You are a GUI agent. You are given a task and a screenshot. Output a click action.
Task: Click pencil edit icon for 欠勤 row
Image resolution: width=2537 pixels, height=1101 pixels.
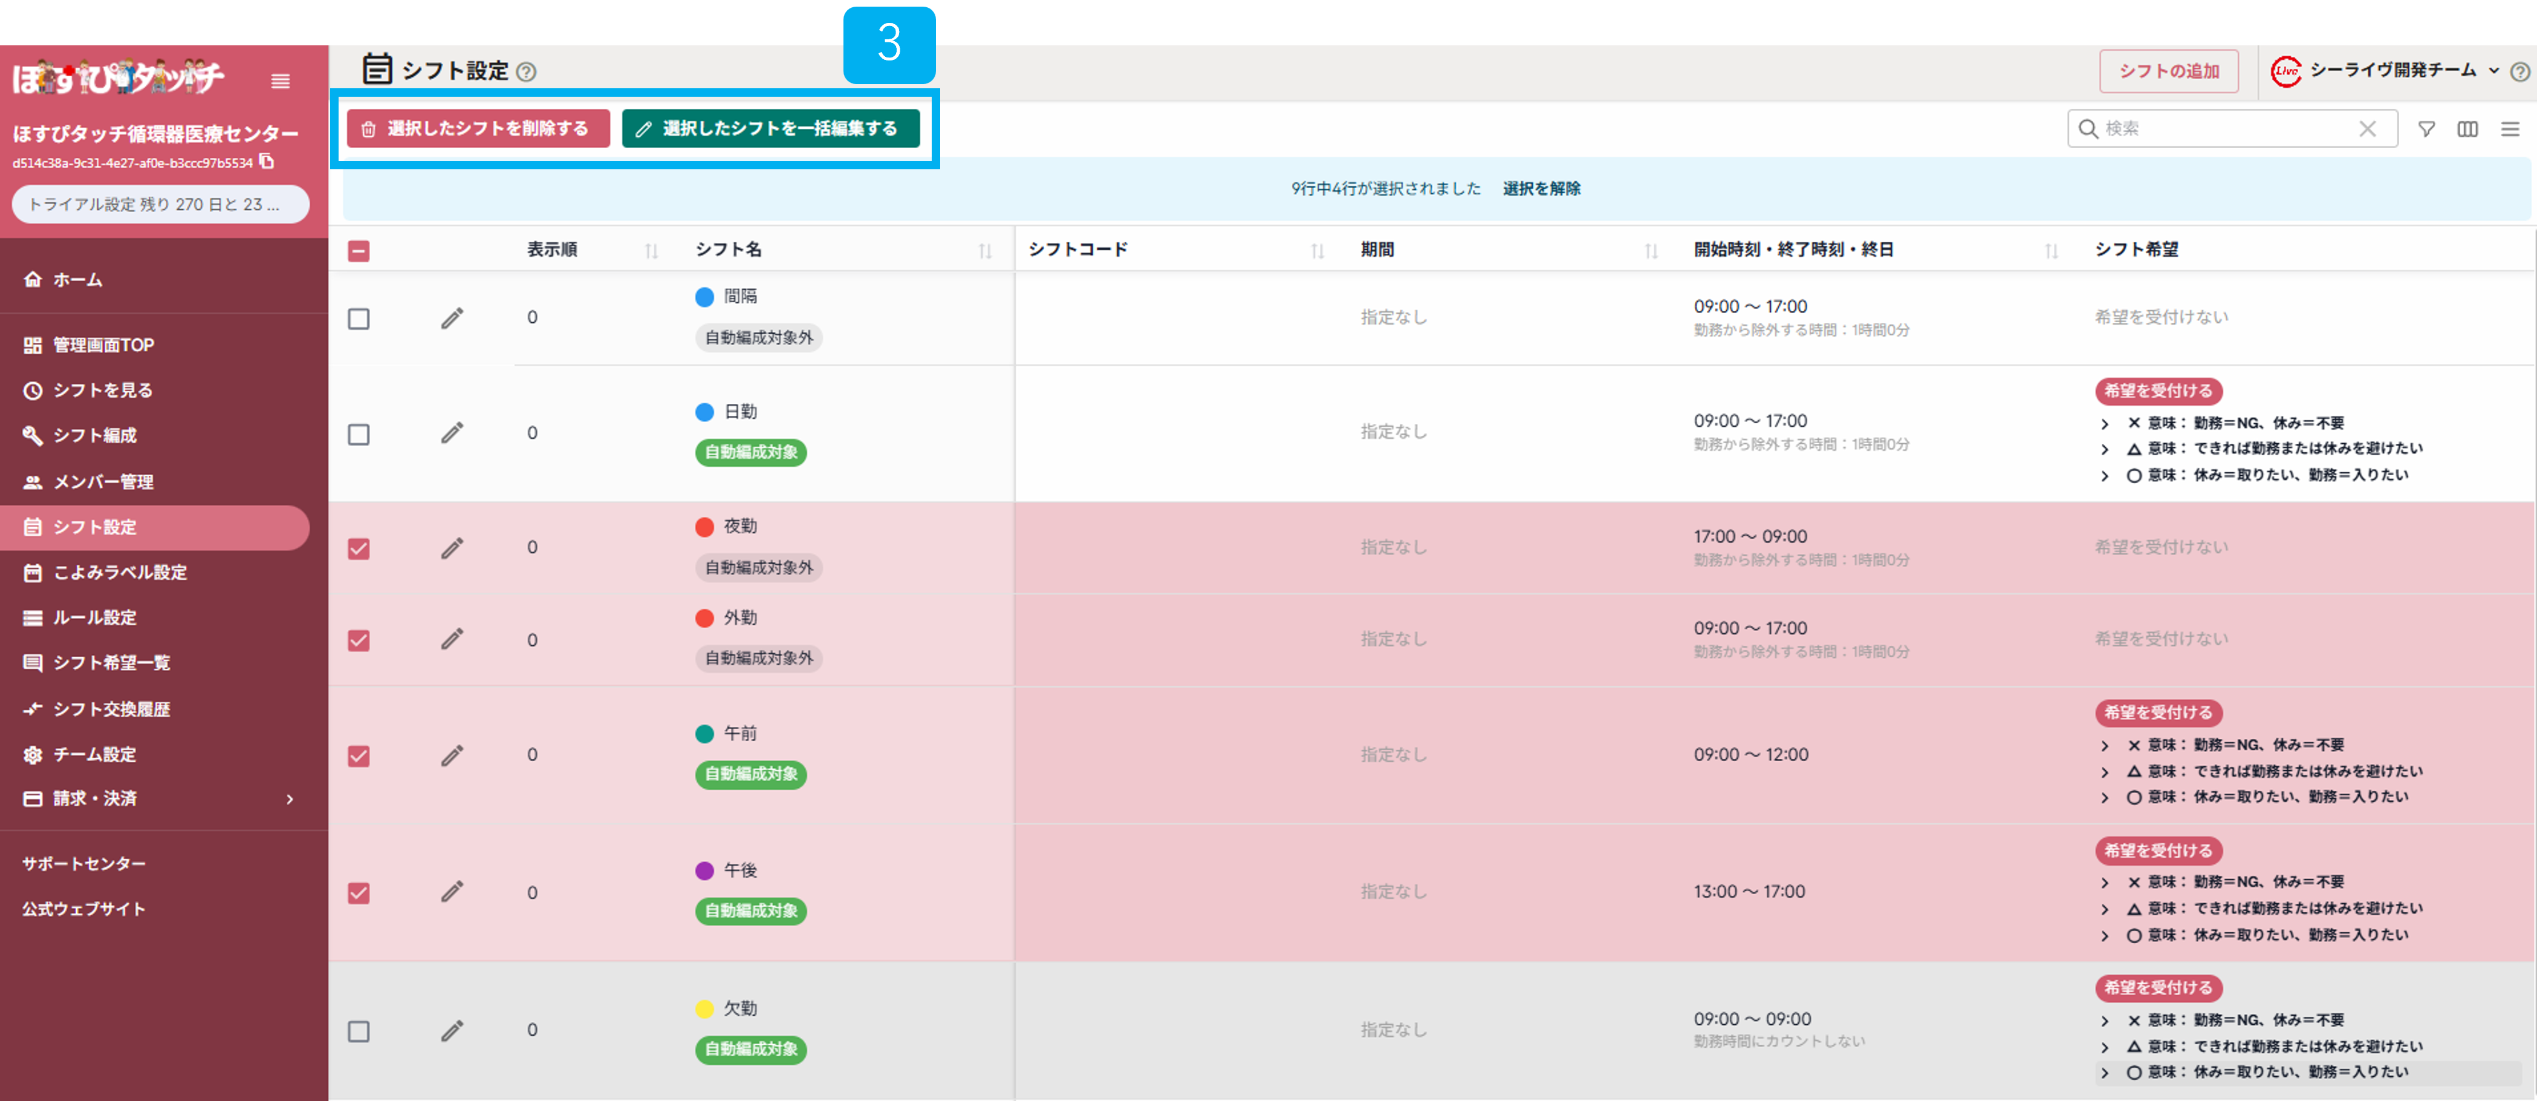[x=452, y=1030]
